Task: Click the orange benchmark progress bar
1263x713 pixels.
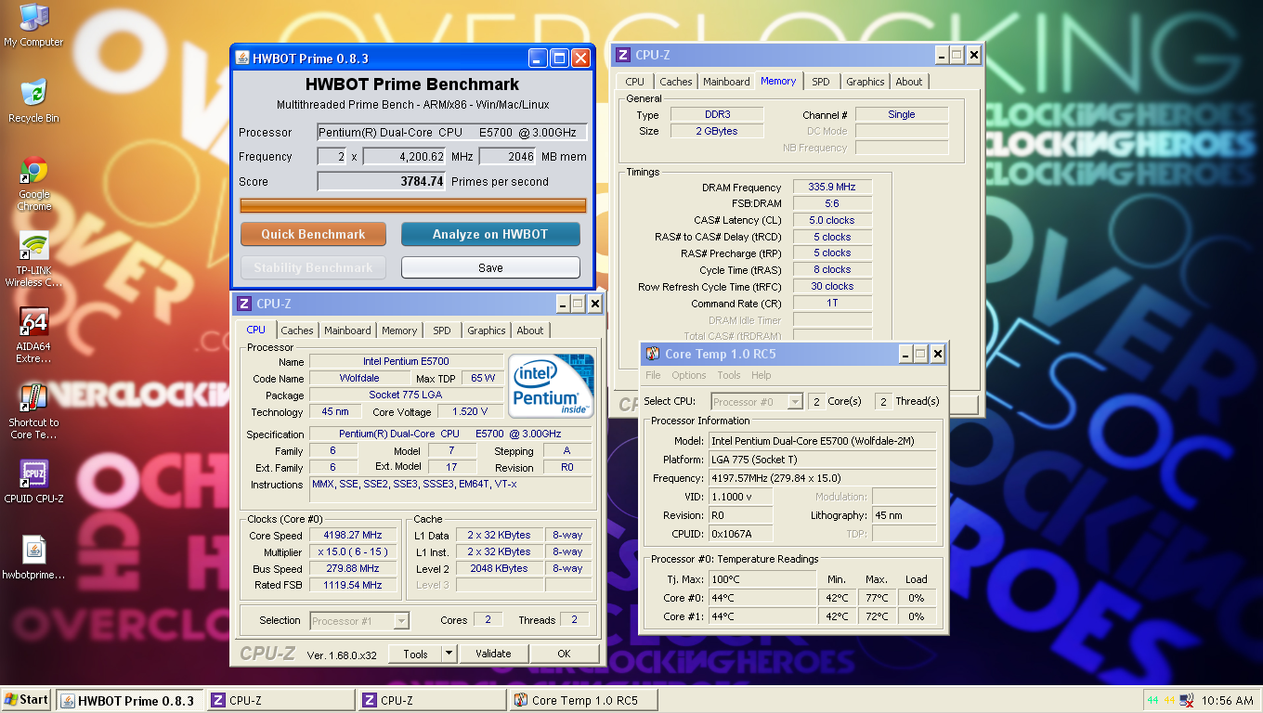Action: [x=413, y=205]
